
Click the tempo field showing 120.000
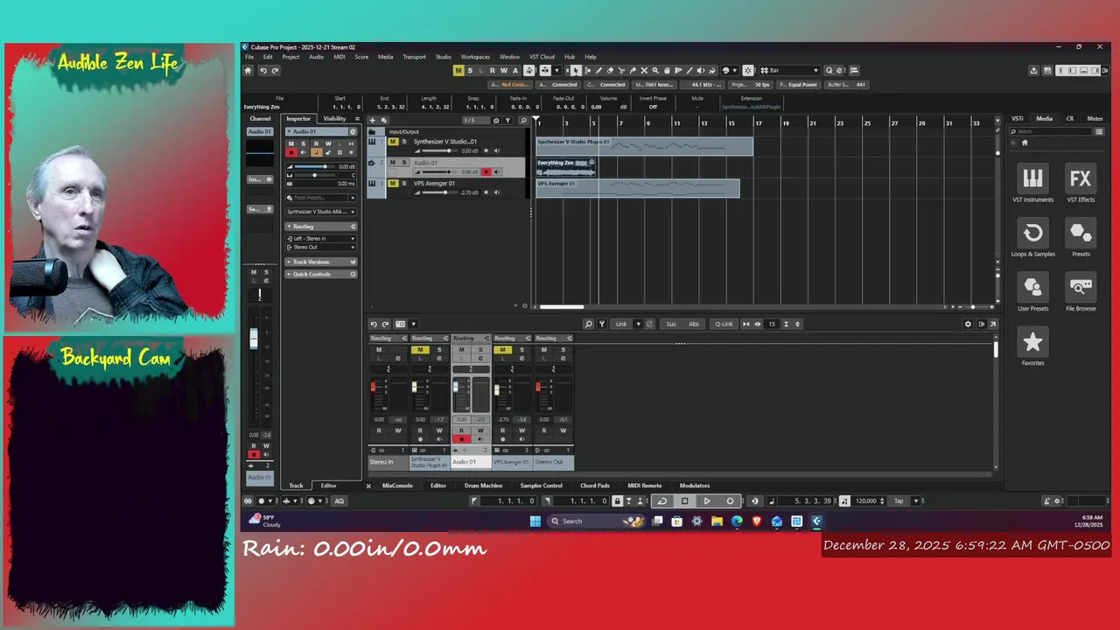click(x=866, y=500)
